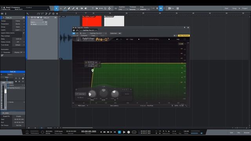251x141 pixels.
Task: Click MIDI Learn at plugin bottom
Action: (82, 106)
